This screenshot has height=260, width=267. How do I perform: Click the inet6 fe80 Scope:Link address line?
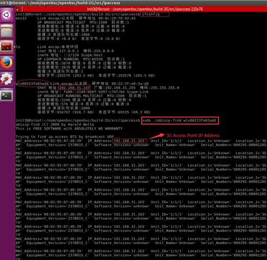tap(93, 92)
